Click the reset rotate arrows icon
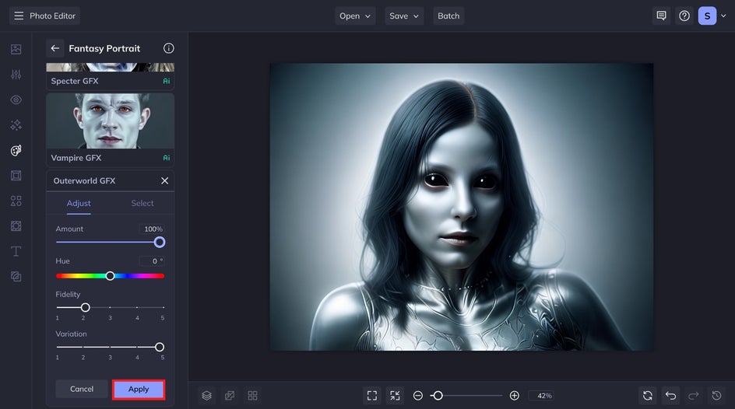The height and width of the screenshot is (409, 735). coord(648,396)
